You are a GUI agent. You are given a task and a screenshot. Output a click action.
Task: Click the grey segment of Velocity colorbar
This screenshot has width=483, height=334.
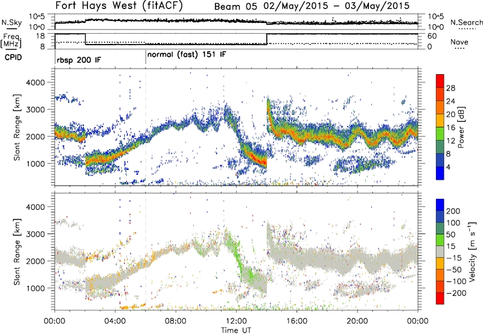tap(440, 251)
